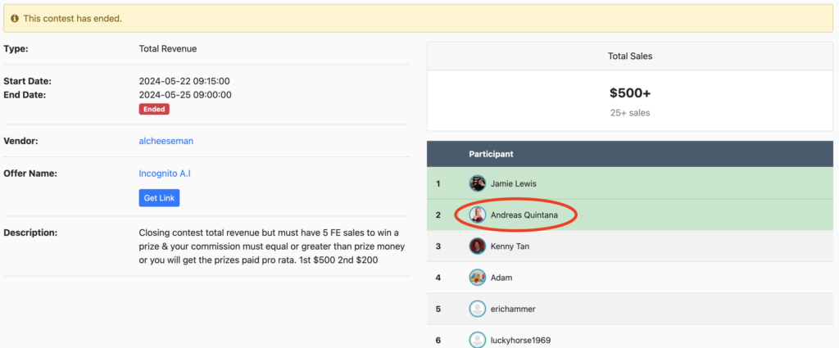This screenshot has width=839, height=348.
Task: Open the alcheeseman vendor link
Action: click(x=166, y=141)
